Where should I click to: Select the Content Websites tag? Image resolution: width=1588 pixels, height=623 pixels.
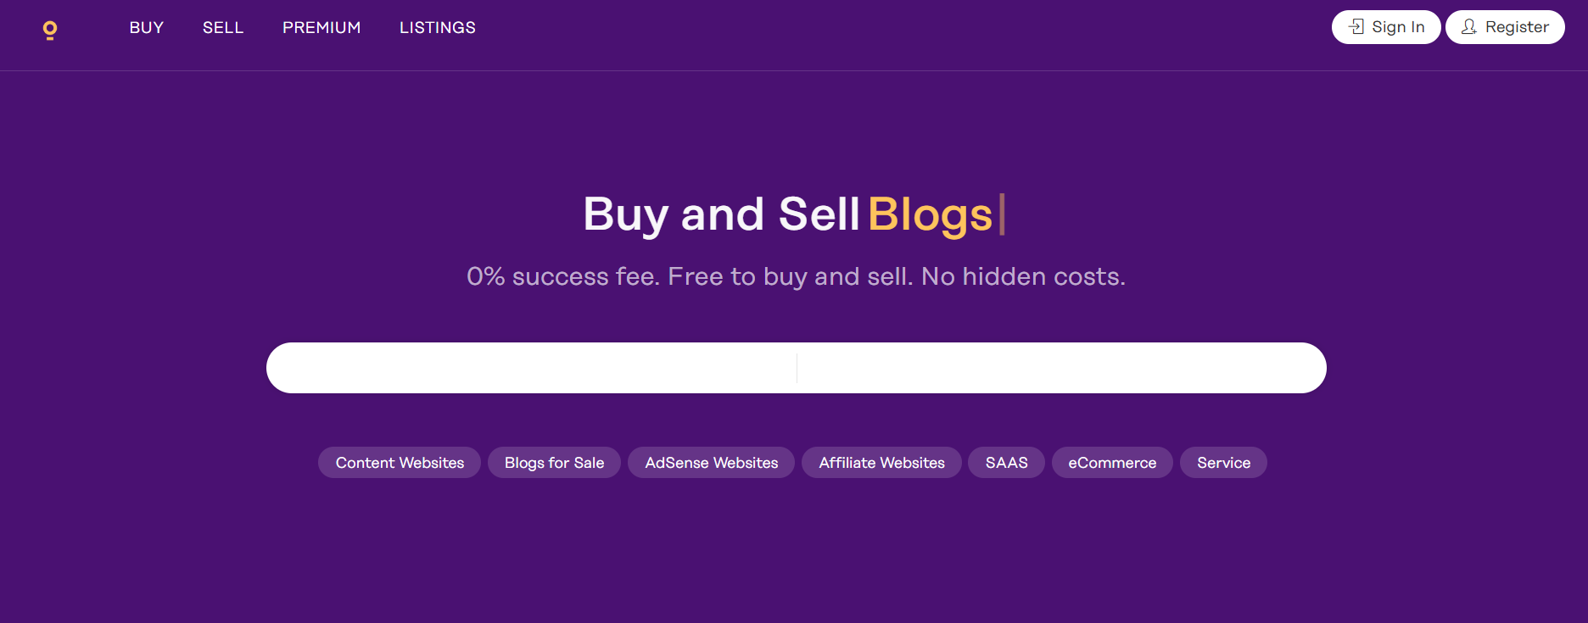[x=400, y=463]
